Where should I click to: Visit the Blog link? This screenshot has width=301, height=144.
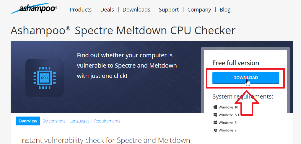point(225,9)
